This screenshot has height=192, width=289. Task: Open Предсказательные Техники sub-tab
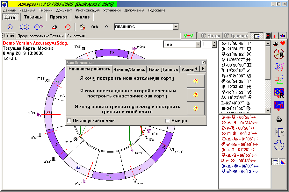40,36
